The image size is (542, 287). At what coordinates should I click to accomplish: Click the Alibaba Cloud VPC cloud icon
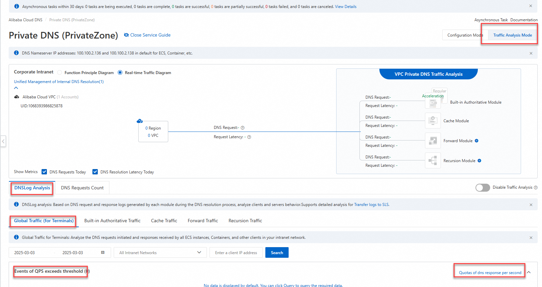click(17, 97)
